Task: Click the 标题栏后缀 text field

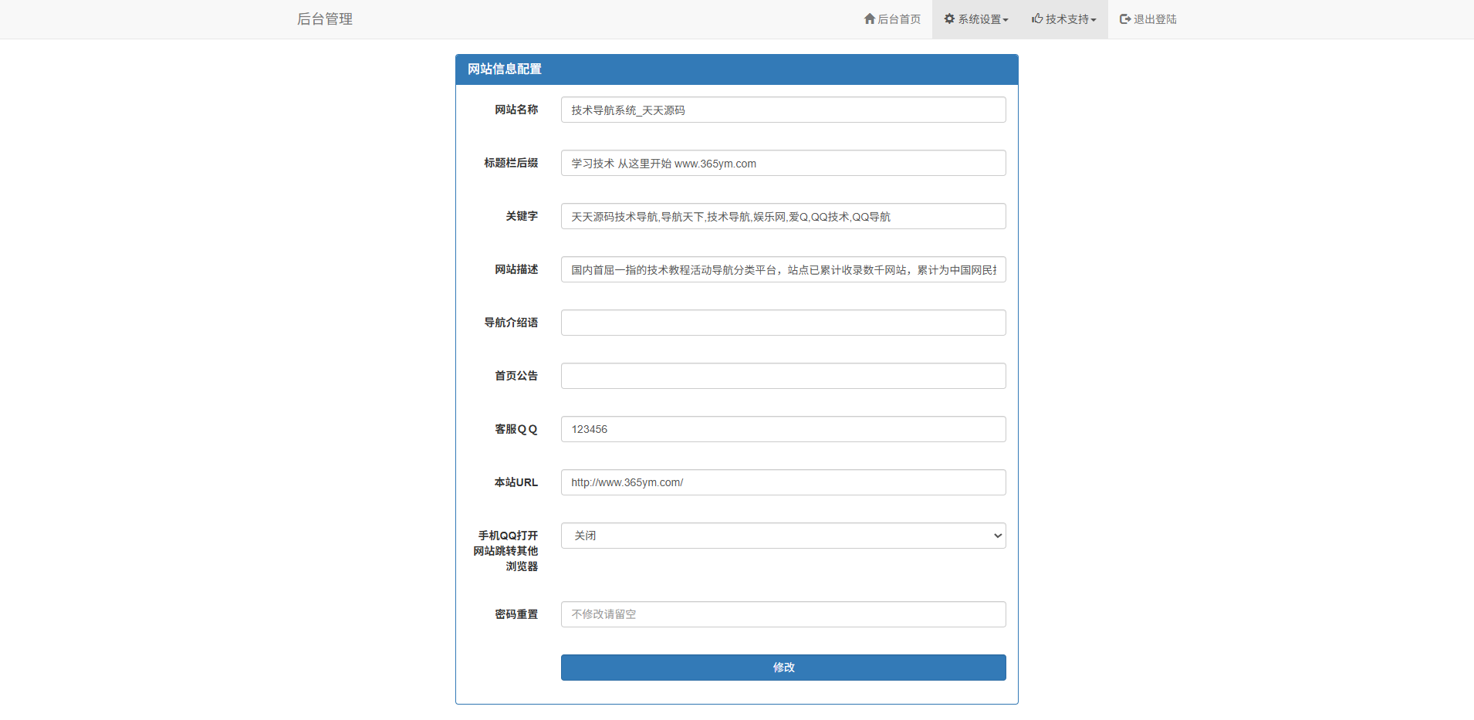Action: point(783,163)
